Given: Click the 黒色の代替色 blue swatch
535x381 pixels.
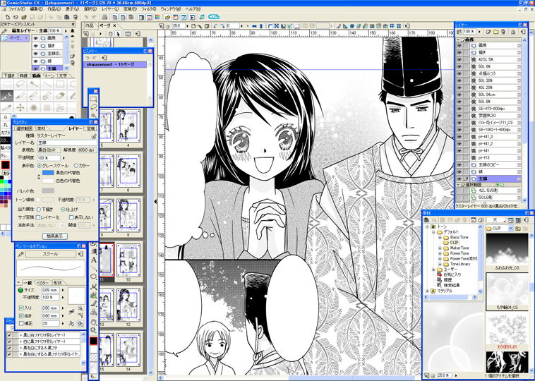Looking at the screenshot, I should (48, 173).
